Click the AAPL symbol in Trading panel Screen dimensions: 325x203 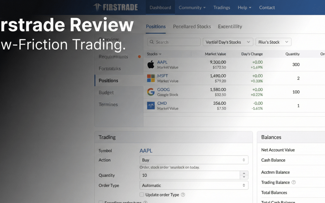(x=146, y=151)
